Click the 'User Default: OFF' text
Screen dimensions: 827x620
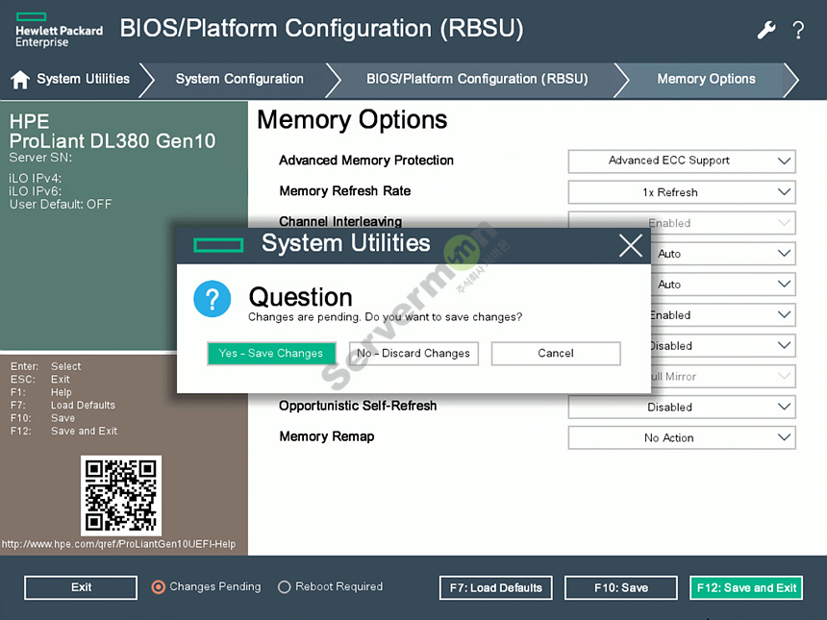[61, 204]
